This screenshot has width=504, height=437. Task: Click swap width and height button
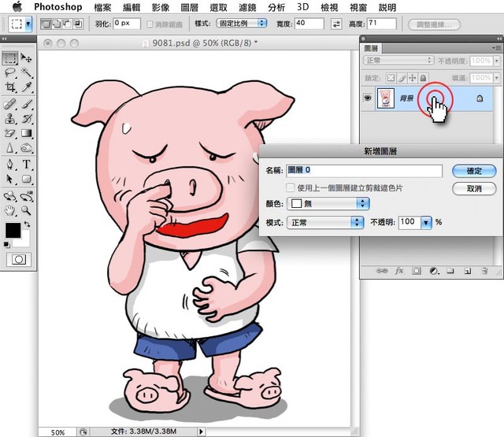click(336, 24)
